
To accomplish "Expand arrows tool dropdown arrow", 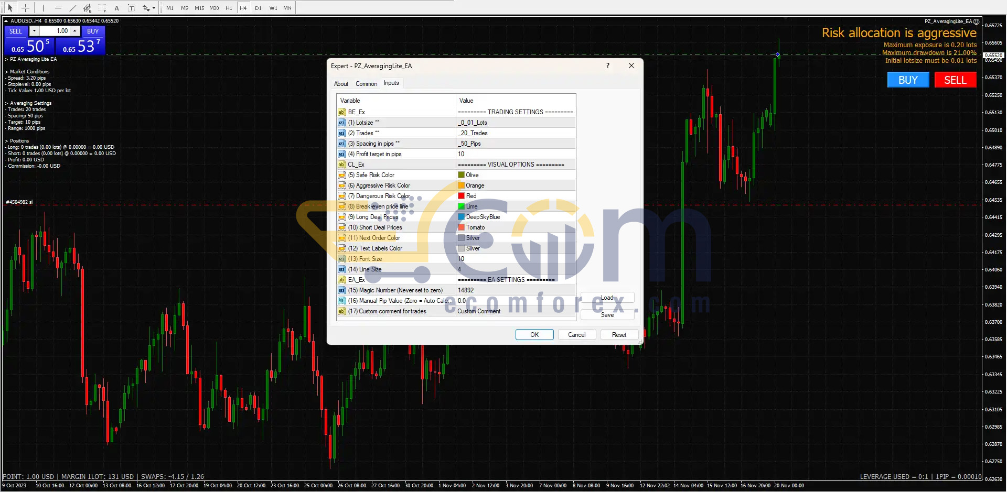I will [154, 8].
